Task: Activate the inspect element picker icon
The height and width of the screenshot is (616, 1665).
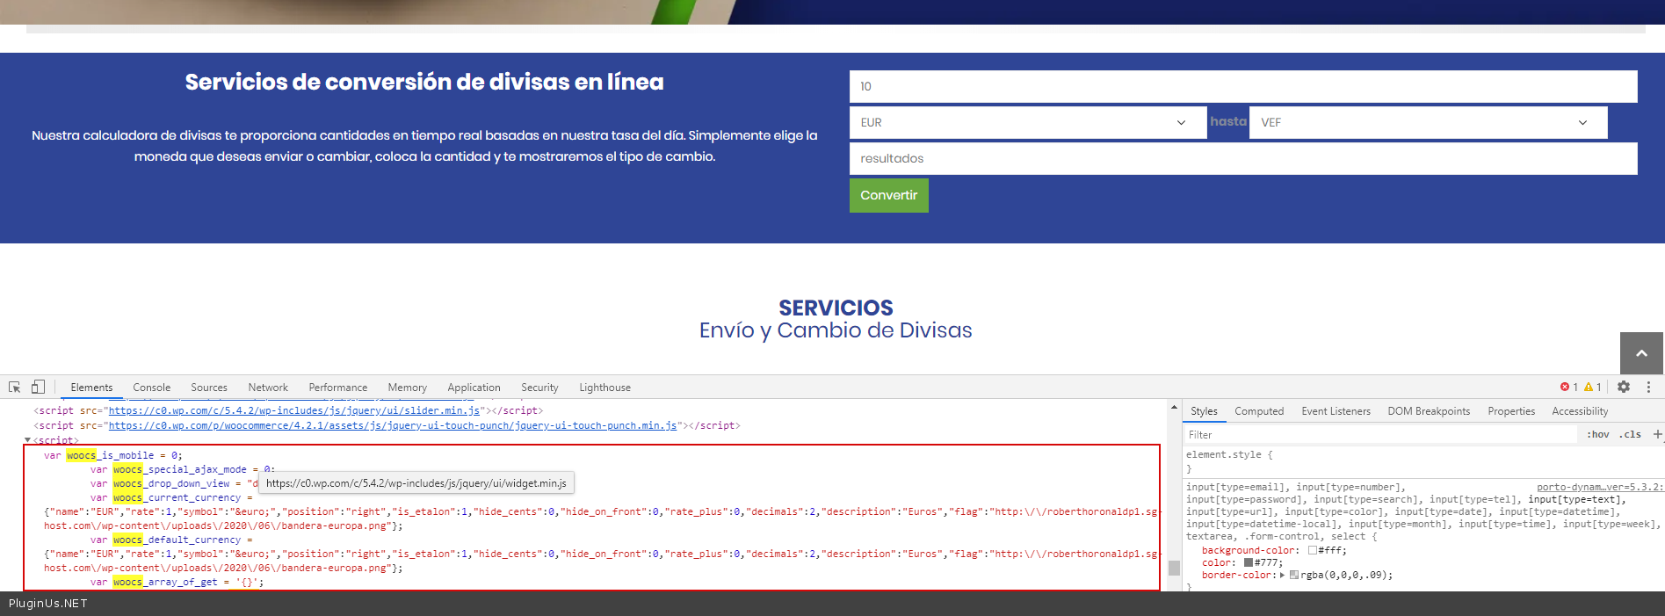Action: (14, 387)
